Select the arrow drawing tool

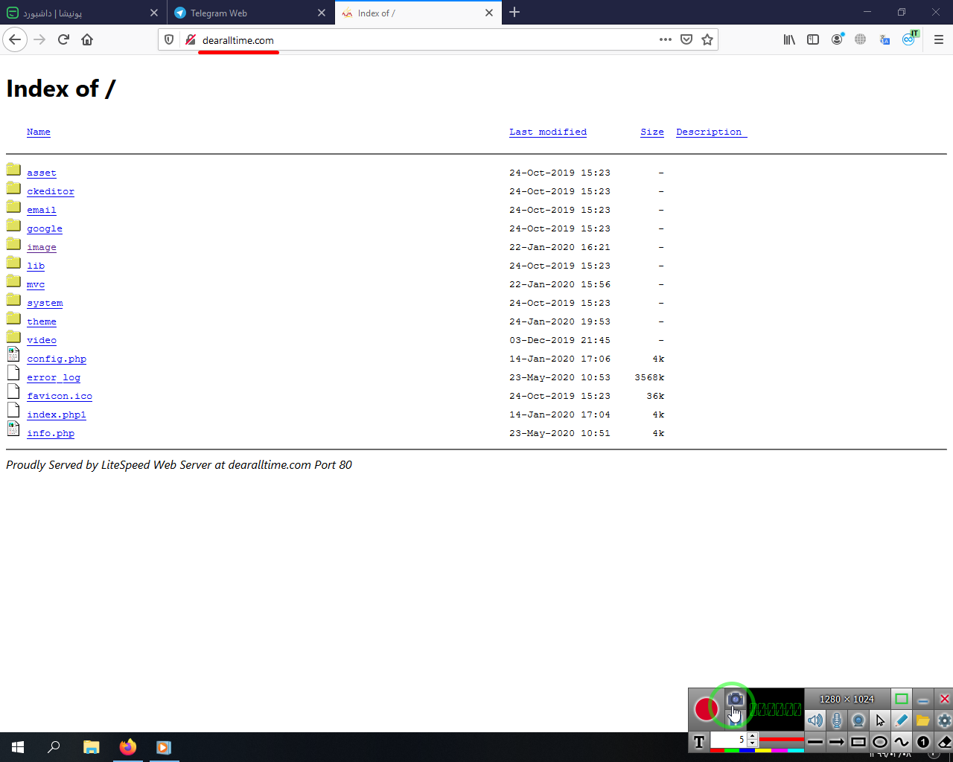[x=837, y=742]
